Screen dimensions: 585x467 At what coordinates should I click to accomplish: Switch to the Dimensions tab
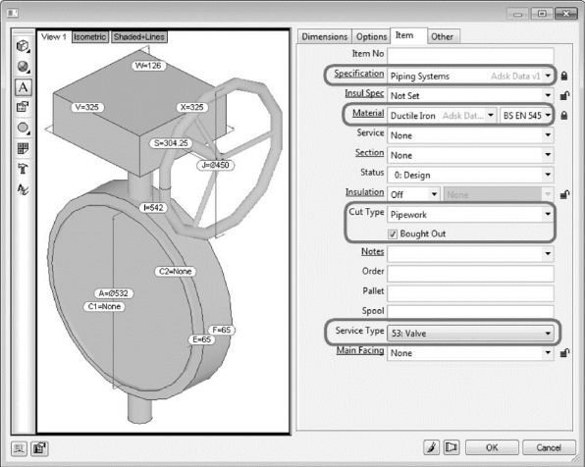pyautogui.click(x=324, y=36)
